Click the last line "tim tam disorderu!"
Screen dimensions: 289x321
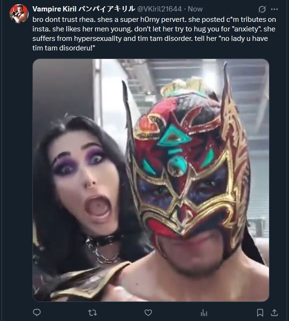pyautogui.click(x=64, y=48)
